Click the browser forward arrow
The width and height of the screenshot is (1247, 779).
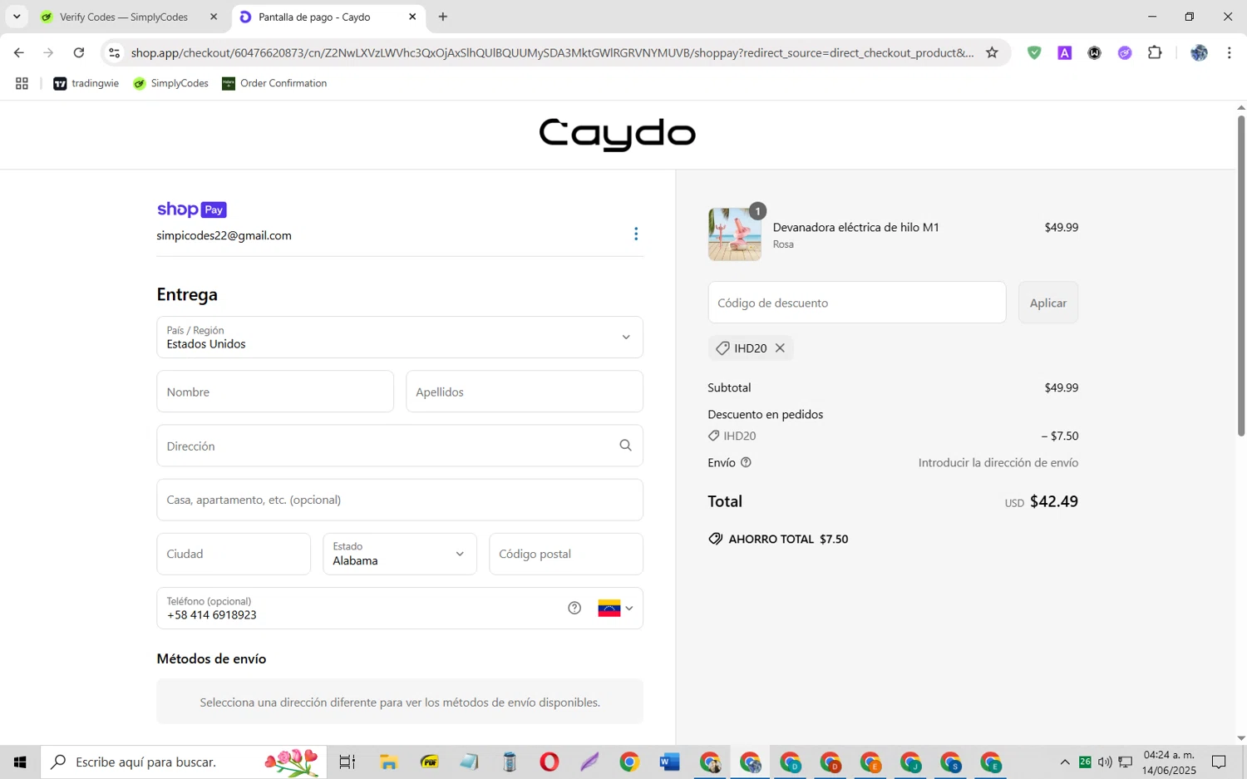[48, 52]
